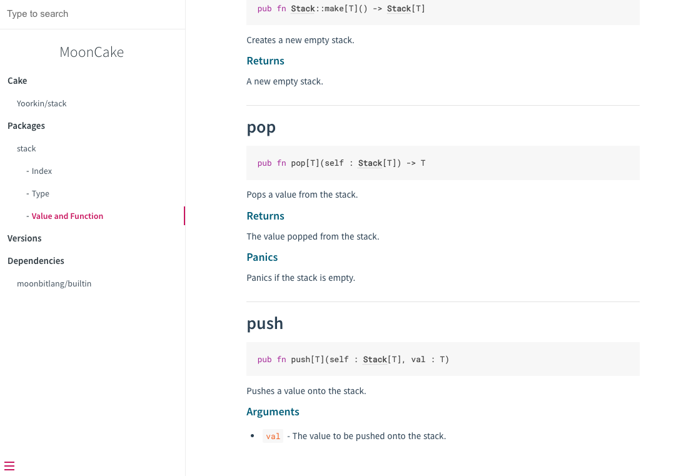691x476 pixels.
Task: Click Stack return type in make signature
Action: [x=399, y=9]
